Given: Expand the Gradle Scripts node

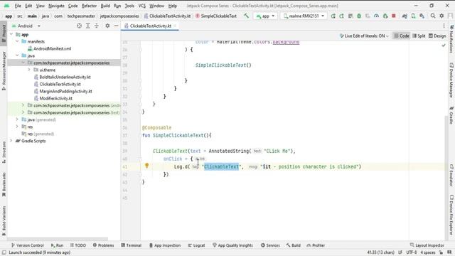Looking at the screenshot, I should tap(11, 141).
